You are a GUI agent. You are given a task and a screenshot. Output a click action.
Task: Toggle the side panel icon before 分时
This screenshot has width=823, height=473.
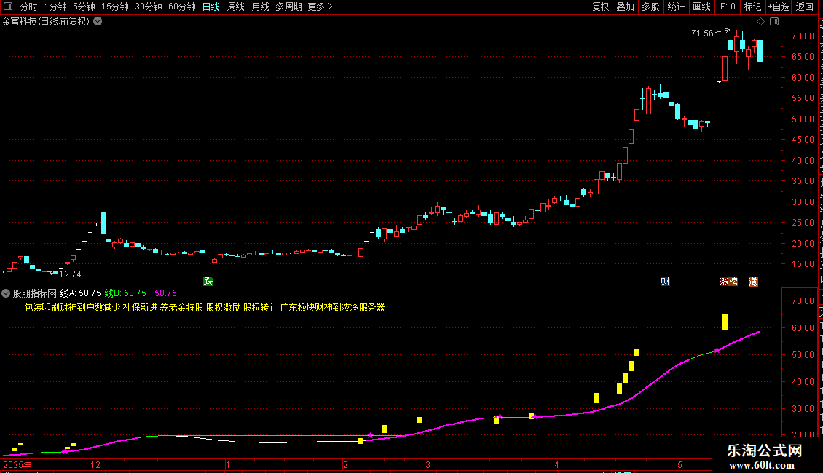8,7
